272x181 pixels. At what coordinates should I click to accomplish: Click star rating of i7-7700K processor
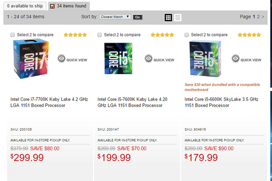pyautogui.click(x=75, y=35)
